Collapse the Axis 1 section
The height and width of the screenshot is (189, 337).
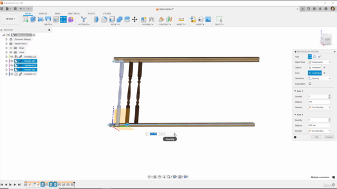(x=295, y=91)
